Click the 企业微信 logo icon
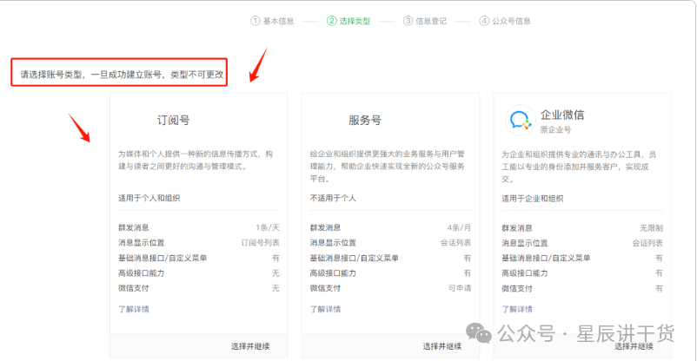Viewport: 697px width, 361px height. [520, 120]
